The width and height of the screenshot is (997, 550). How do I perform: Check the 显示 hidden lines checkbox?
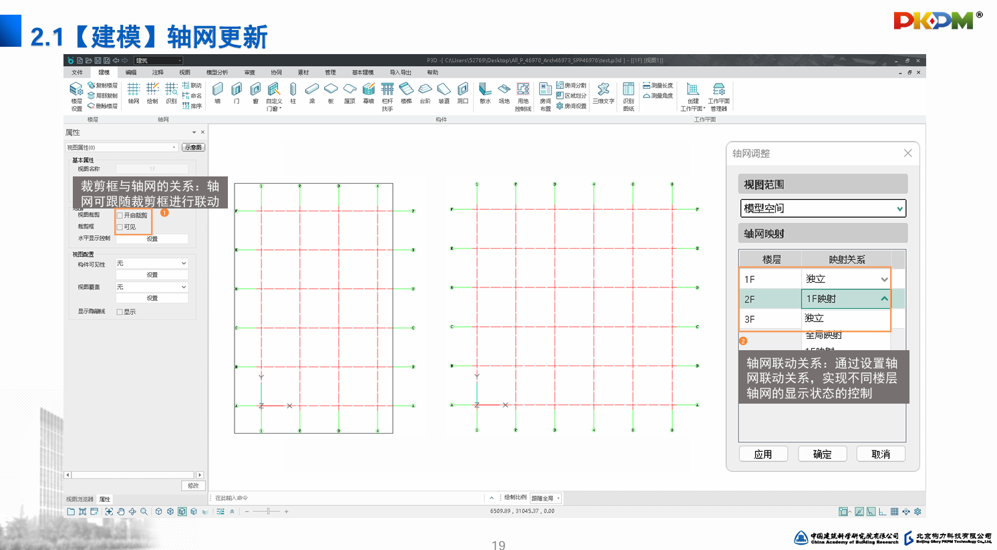tap(120, 312)
